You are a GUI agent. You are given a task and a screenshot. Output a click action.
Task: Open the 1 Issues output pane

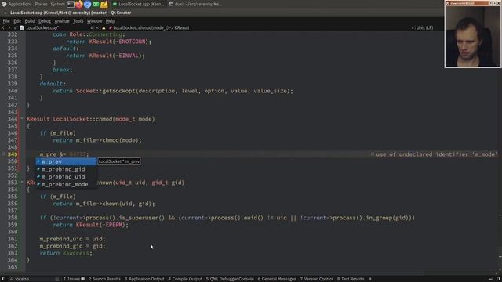(x=74, y=279)
